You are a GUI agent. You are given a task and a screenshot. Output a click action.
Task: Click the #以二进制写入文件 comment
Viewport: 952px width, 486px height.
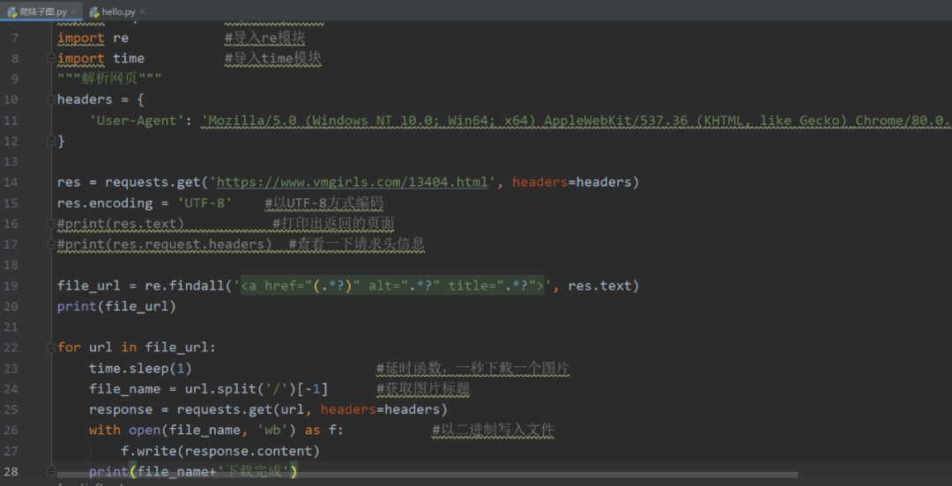[493, 431]
